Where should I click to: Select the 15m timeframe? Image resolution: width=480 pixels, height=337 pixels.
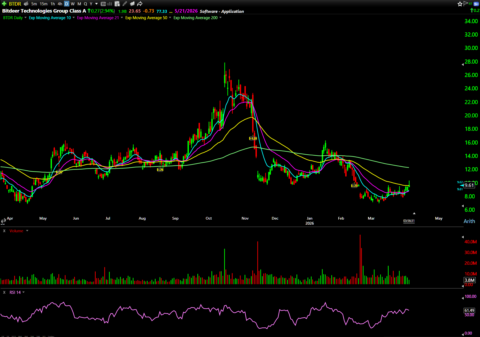(x=43, y=4)
